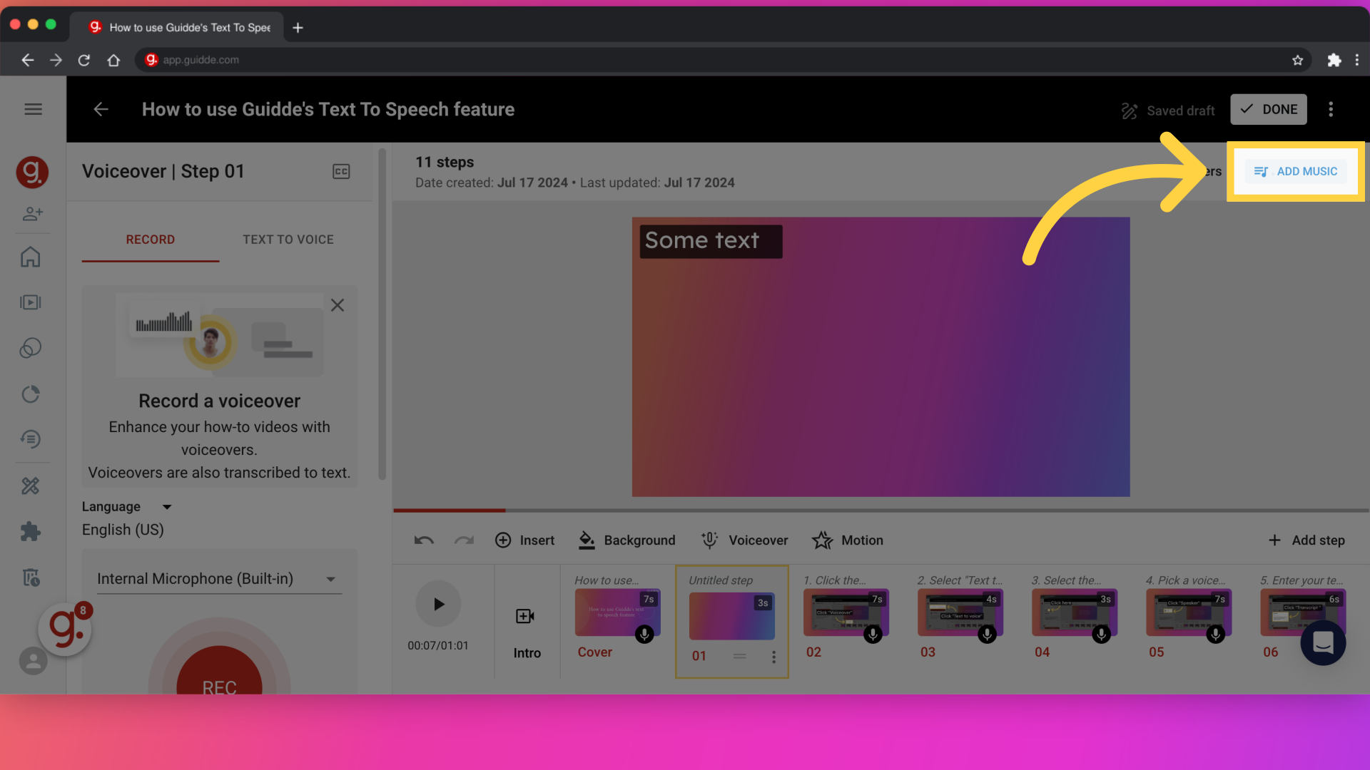Open the Intro video-add icon
1370x770 pixels.
525,616
